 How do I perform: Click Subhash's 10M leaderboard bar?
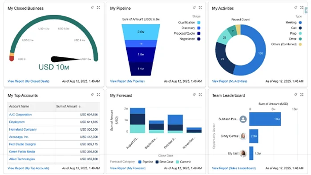tap(265, 119)
